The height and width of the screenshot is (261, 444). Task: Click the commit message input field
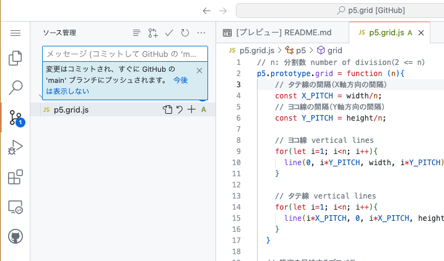pos(124,54)
